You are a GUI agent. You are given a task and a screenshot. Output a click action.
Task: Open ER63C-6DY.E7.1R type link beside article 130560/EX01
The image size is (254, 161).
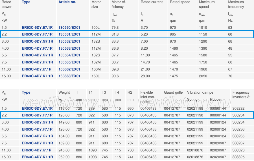click(x=37, y=28)
